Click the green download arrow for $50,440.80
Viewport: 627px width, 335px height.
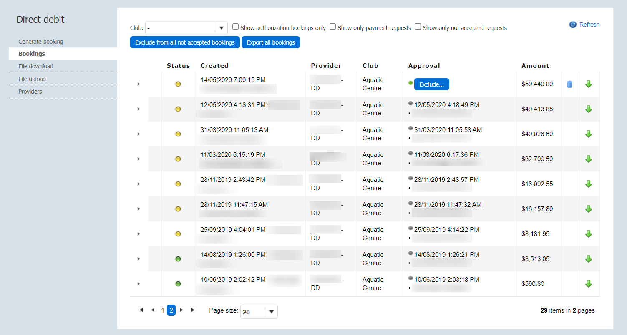point(589,84)
